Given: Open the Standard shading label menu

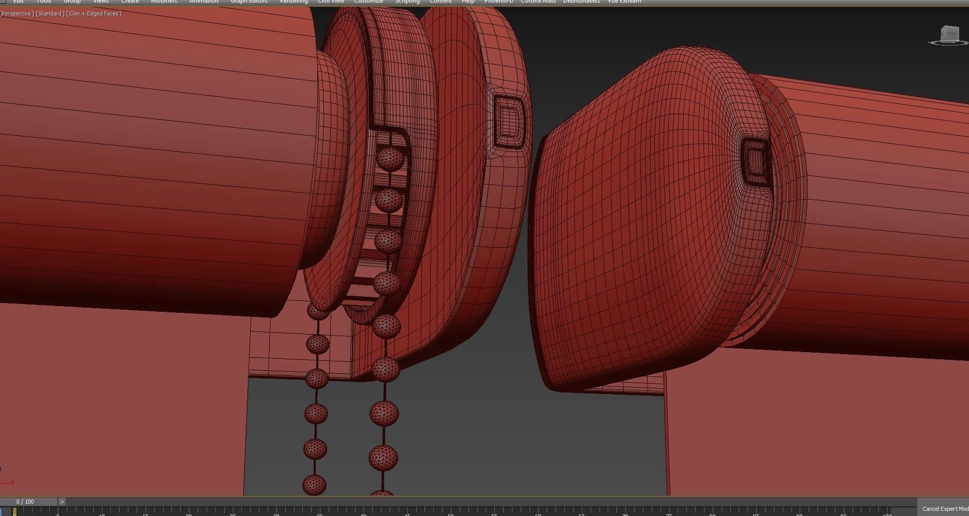Looking at the screenshot, I should (50, 13).
